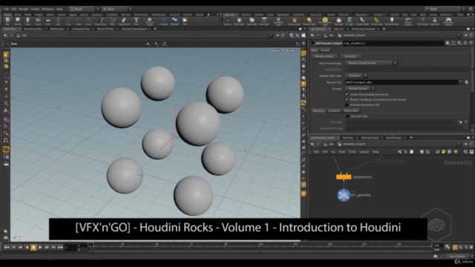Image resolution: width=475 pixels, height=267 pixels.
Task: Add a Point Light from shelf
Action: [x=239, y=21]
